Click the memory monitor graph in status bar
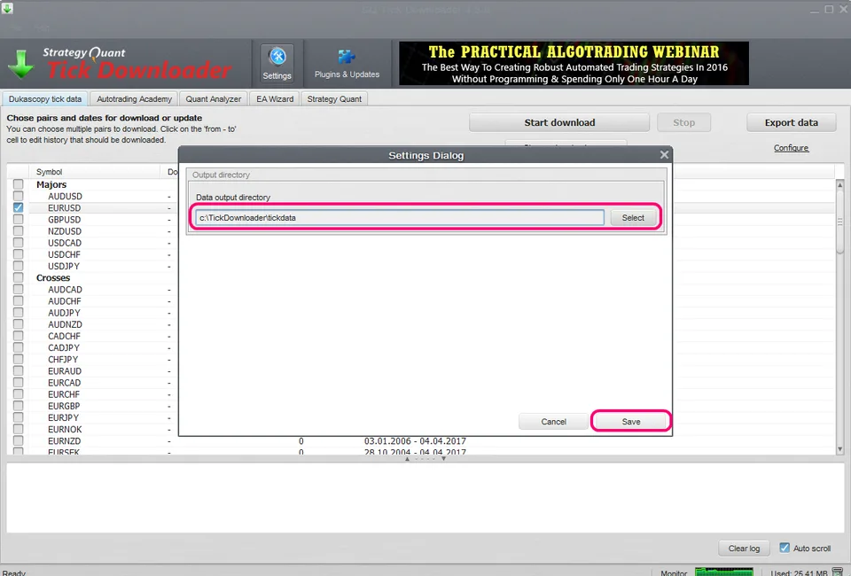The width and height of the screenshot is (851, 576). tap(724, 572)
